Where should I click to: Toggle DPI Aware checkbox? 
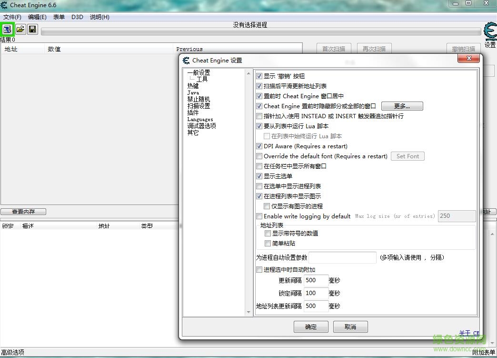[259, 146]
